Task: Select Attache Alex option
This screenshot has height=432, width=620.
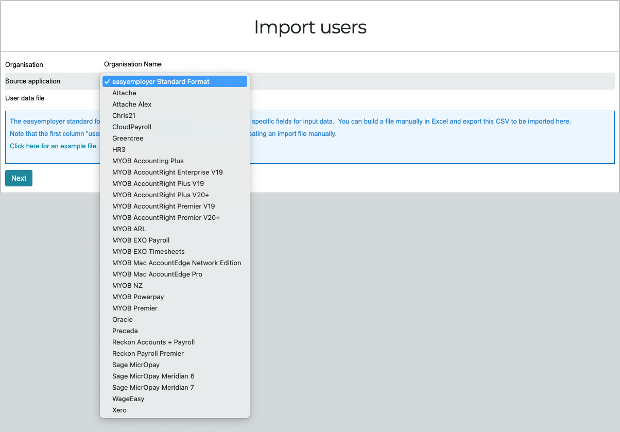Action: 175,104
